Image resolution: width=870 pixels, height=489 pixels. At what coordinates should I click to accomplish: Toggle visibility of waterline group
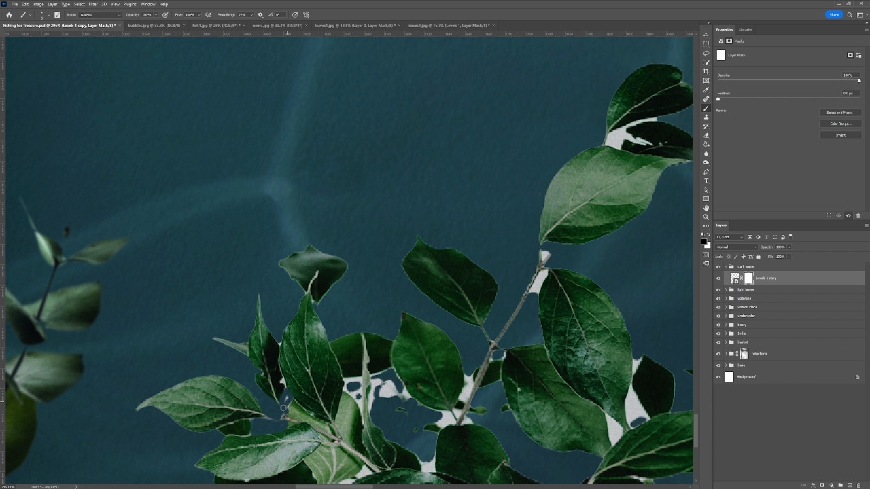point(718,298)
